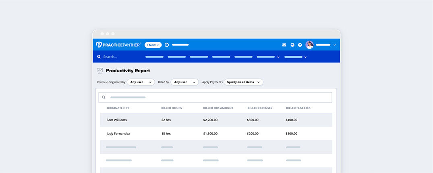Click the $1,500.00 amount cell
Image resolution: width=433 pixels, height=173 pixels.
[210, 134]
